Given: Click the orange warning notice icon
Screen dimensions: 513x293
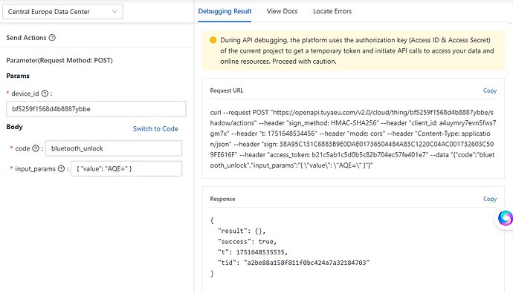Looking at the screenshot, I should pyautogui.click(x=213, y=40).
